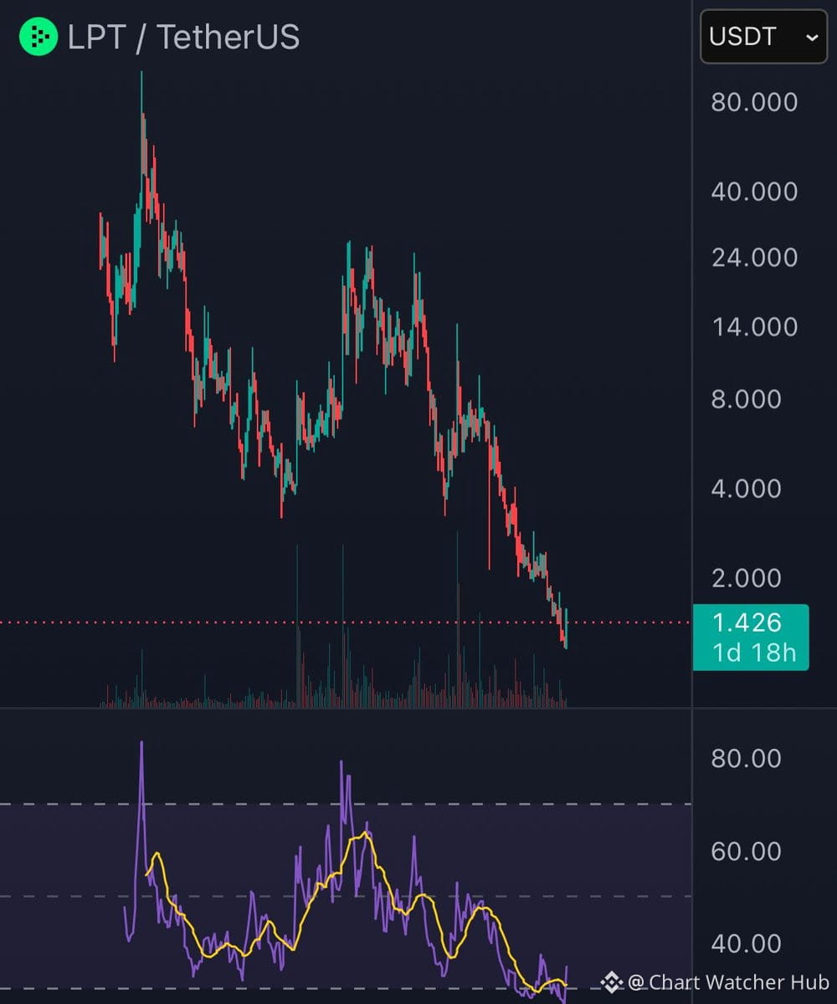
Task: Click the 40.000 price axis label
Action: (x=754, y=192)
